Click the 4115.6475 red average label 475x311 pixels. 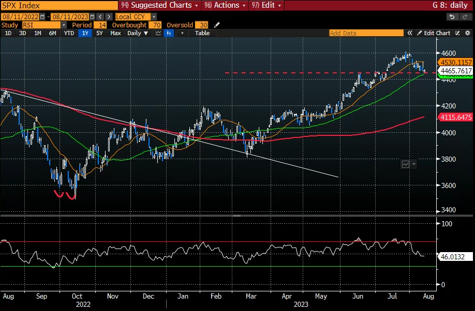(x=455, y=117)
